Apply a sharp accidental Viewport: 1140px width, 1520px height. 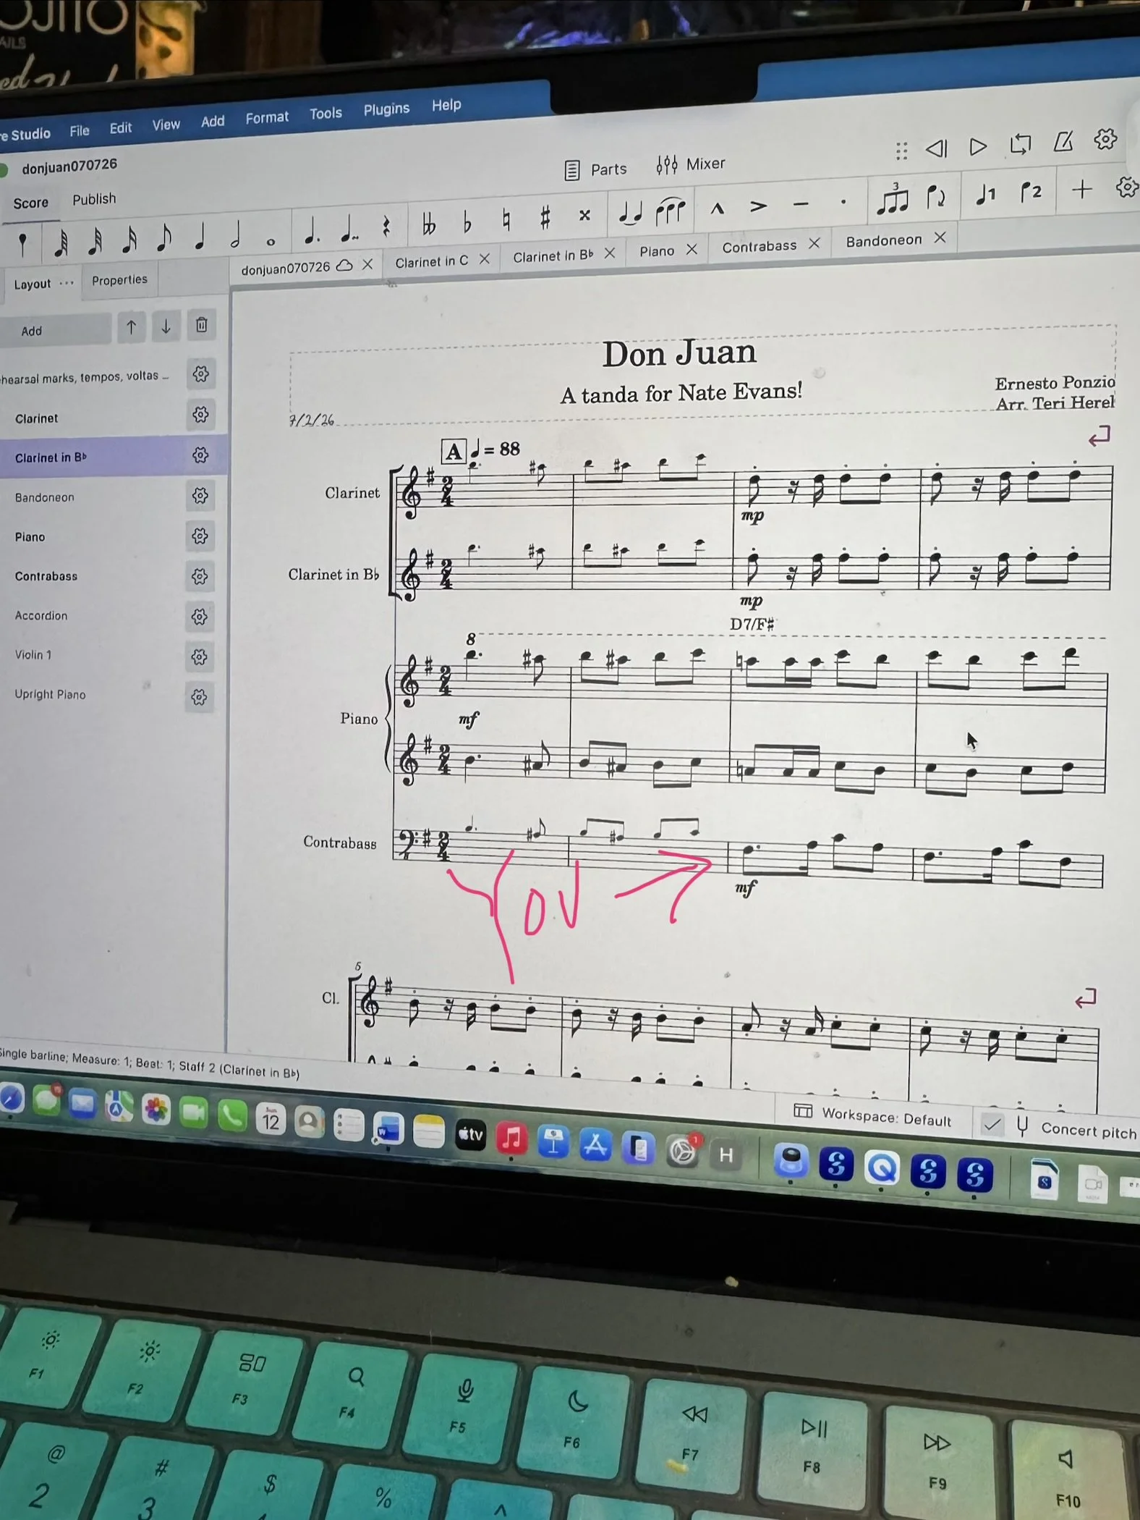545,217
